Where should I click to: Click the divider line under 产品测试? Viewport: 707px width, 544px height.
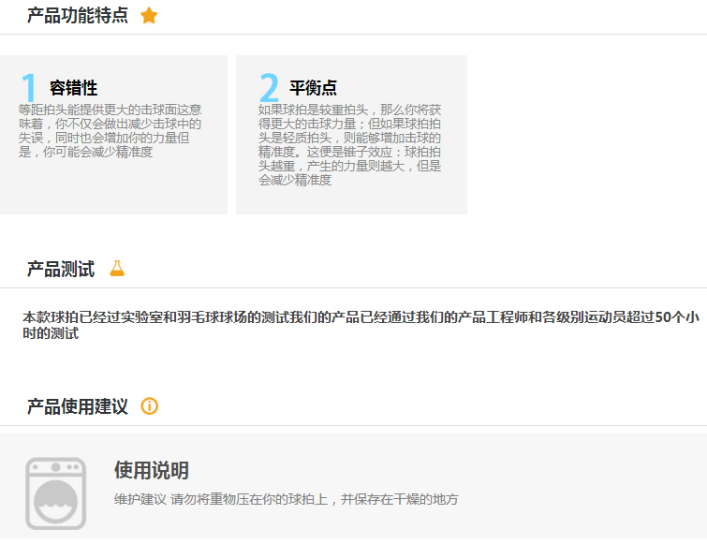tap(375, 287)
